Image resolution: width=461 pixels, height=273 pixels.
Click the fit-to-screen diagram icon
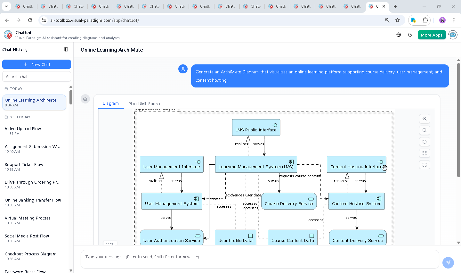point(425,153)
